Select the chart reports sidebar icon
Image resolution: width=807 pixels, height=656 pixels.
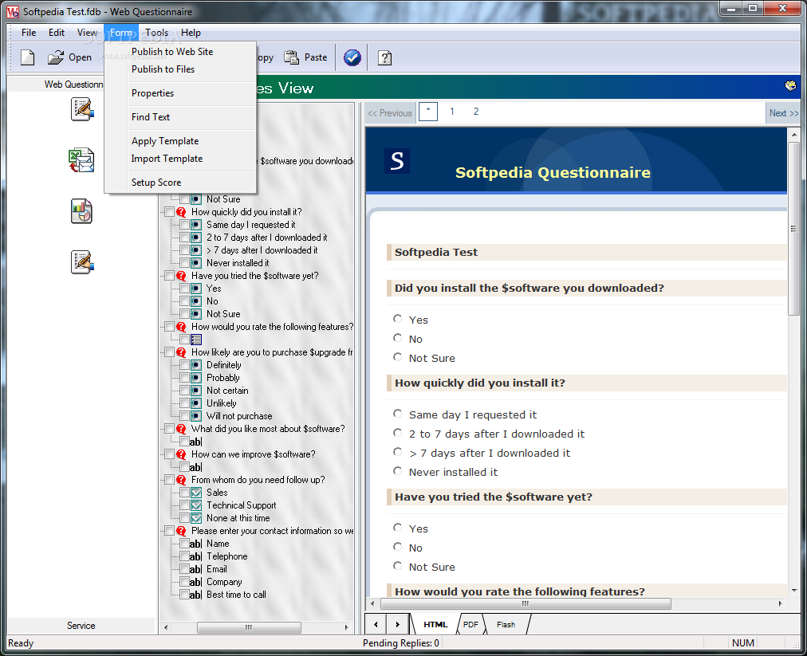pyautogui.click(x=81, y=211)
